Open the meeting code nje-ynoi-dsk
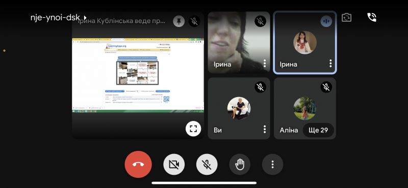This screenshot has width=408, height=188. tap(55, 18)
